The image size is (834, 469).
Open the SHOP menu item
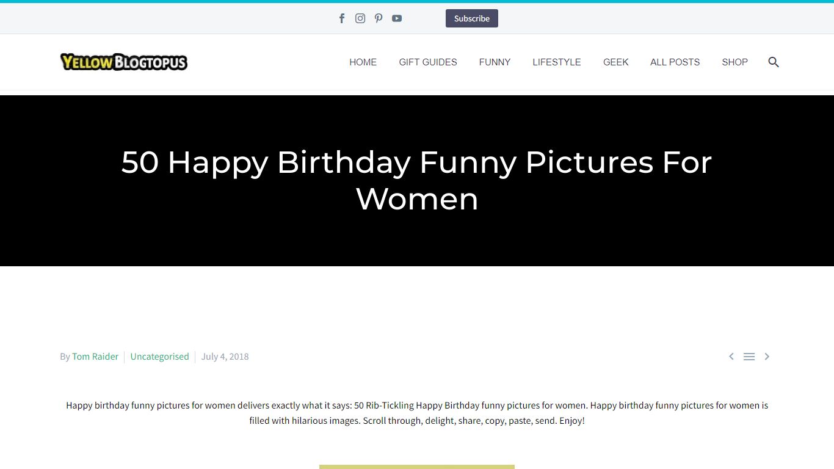(x=734, y=62)
